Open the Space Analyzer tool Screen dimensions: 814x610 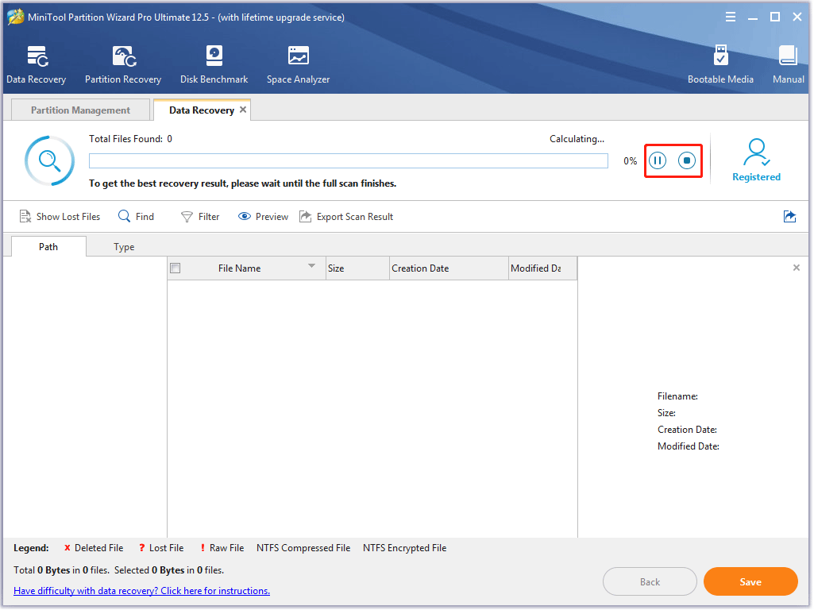click(x=298, y=65)
